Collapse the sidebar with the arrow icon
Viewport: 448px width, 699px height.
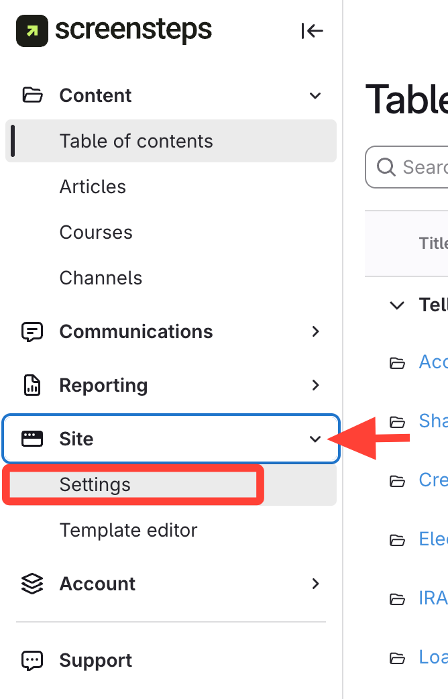click(x=312, y=31)
